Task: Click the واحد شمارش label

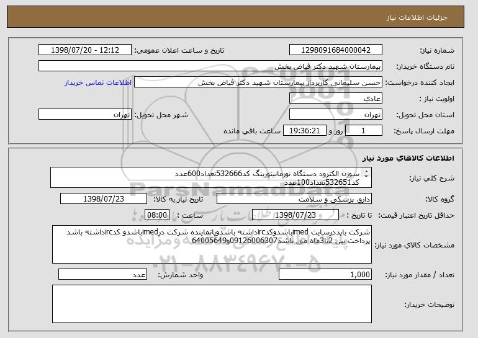Action: click(x=180, y=275)
